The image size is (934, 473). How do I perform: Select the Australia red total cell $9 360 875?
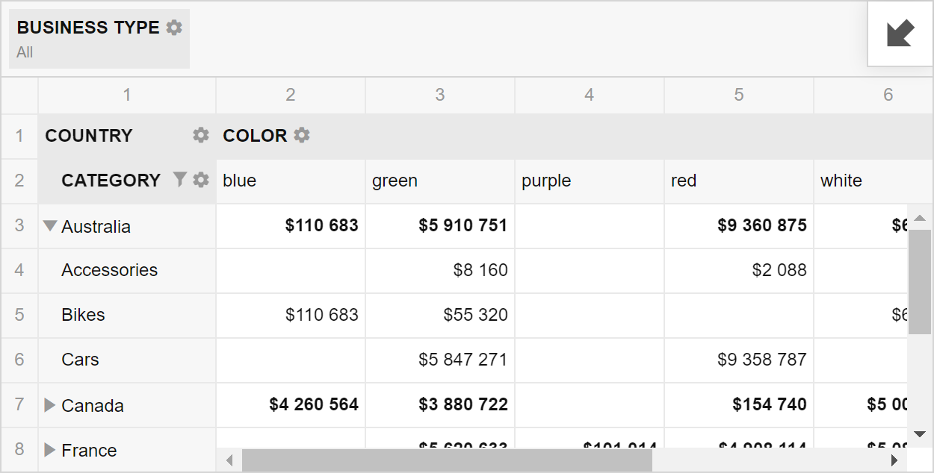pos(738,225)
